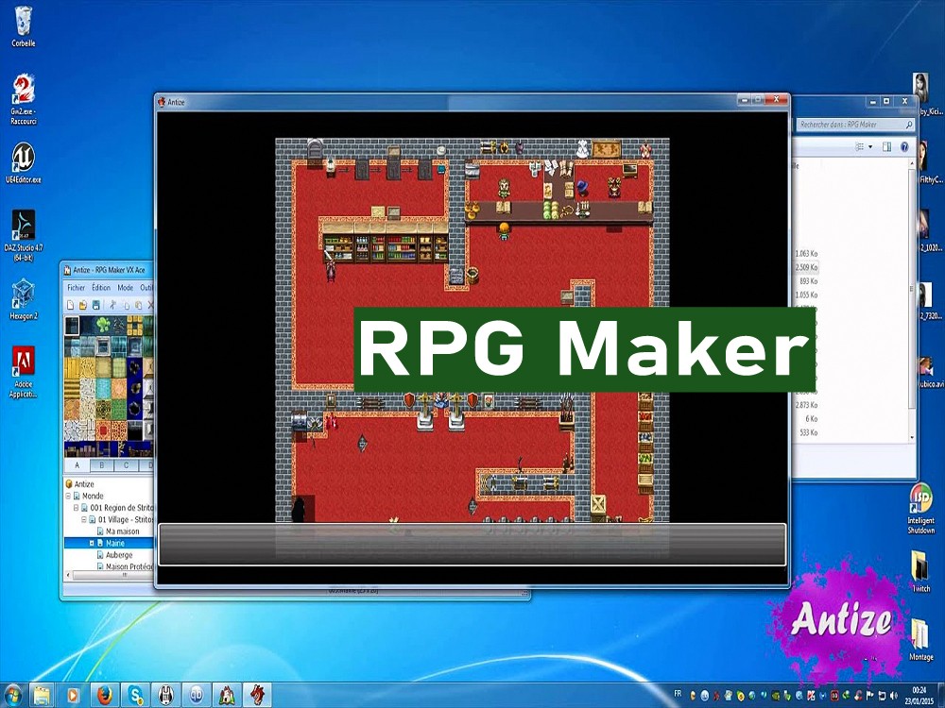Open the Gw2.exe shortcut desktop icon

tap(23, 99)
